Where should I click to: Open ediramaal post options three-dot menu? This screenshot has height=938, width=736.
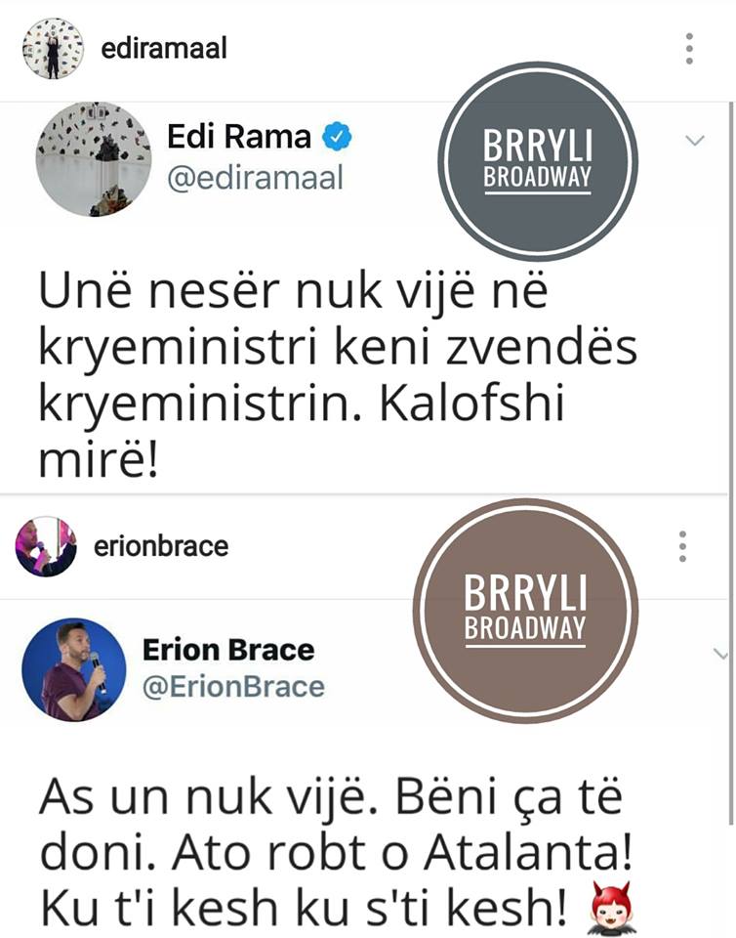689,49
